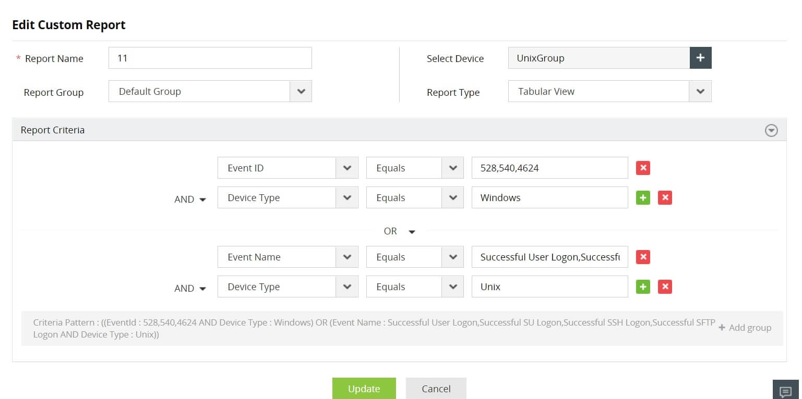Collapse the Report Criteria panel
802x399 pixels.
[771, 131]
